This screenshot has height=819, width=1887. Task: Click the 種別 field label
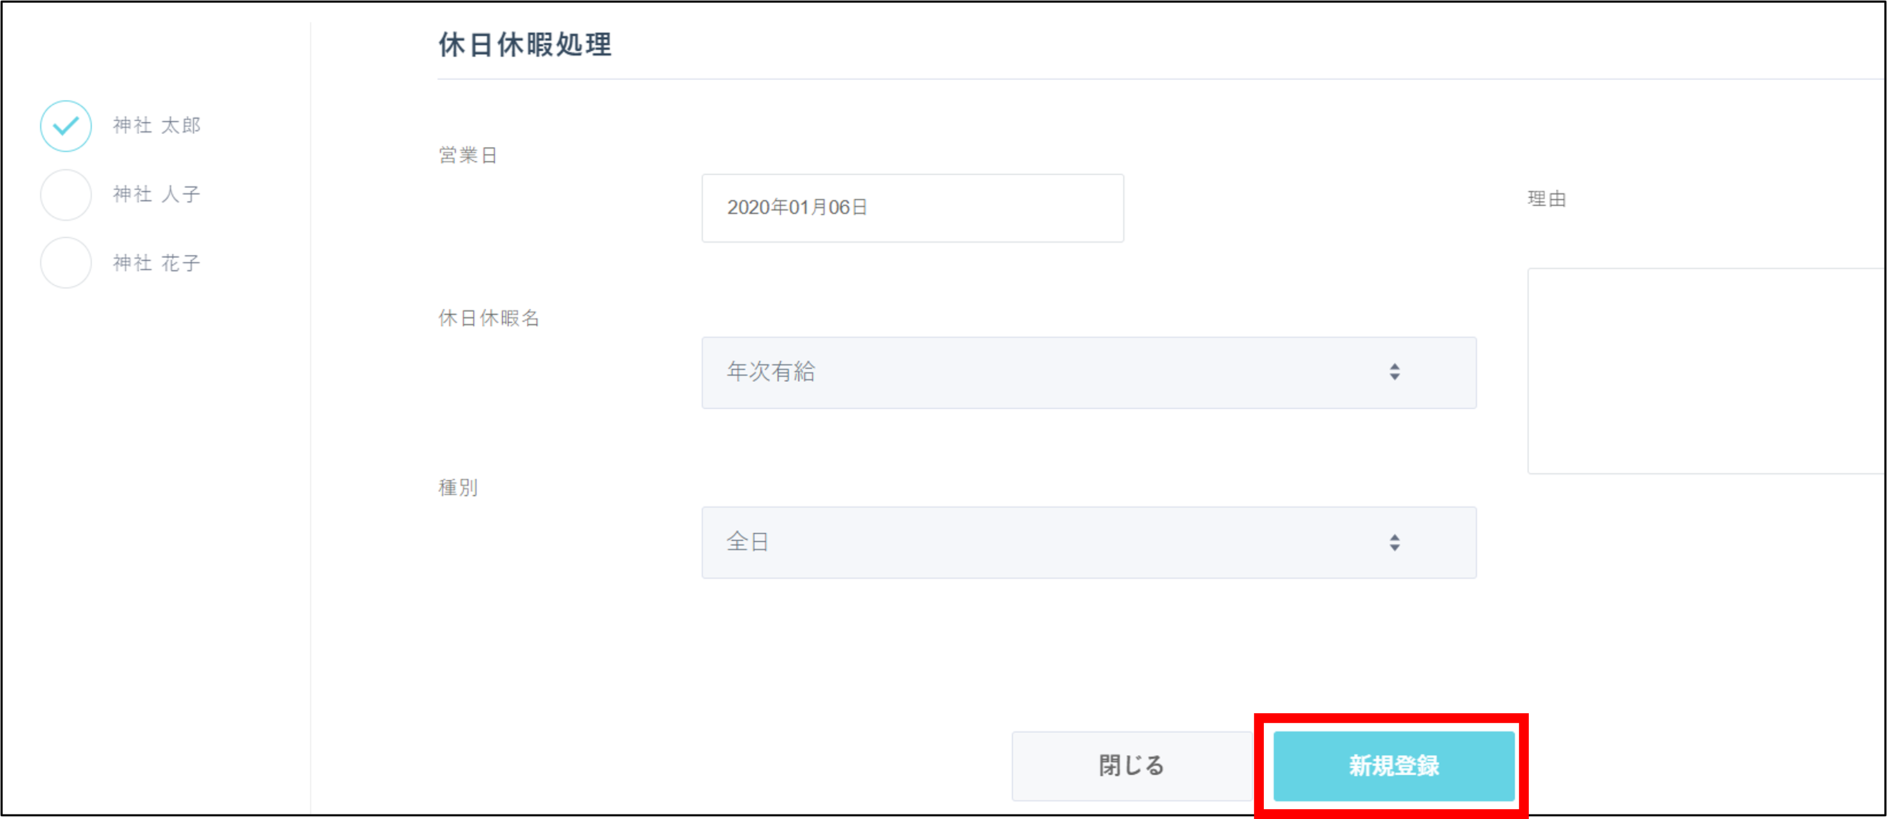(x=458, y=488)
